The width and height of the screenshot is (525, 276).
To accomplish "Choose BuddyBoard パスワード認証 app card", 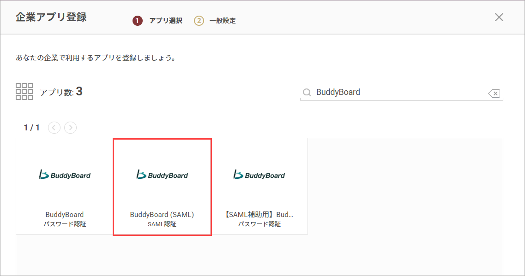I will pos(65,186).
